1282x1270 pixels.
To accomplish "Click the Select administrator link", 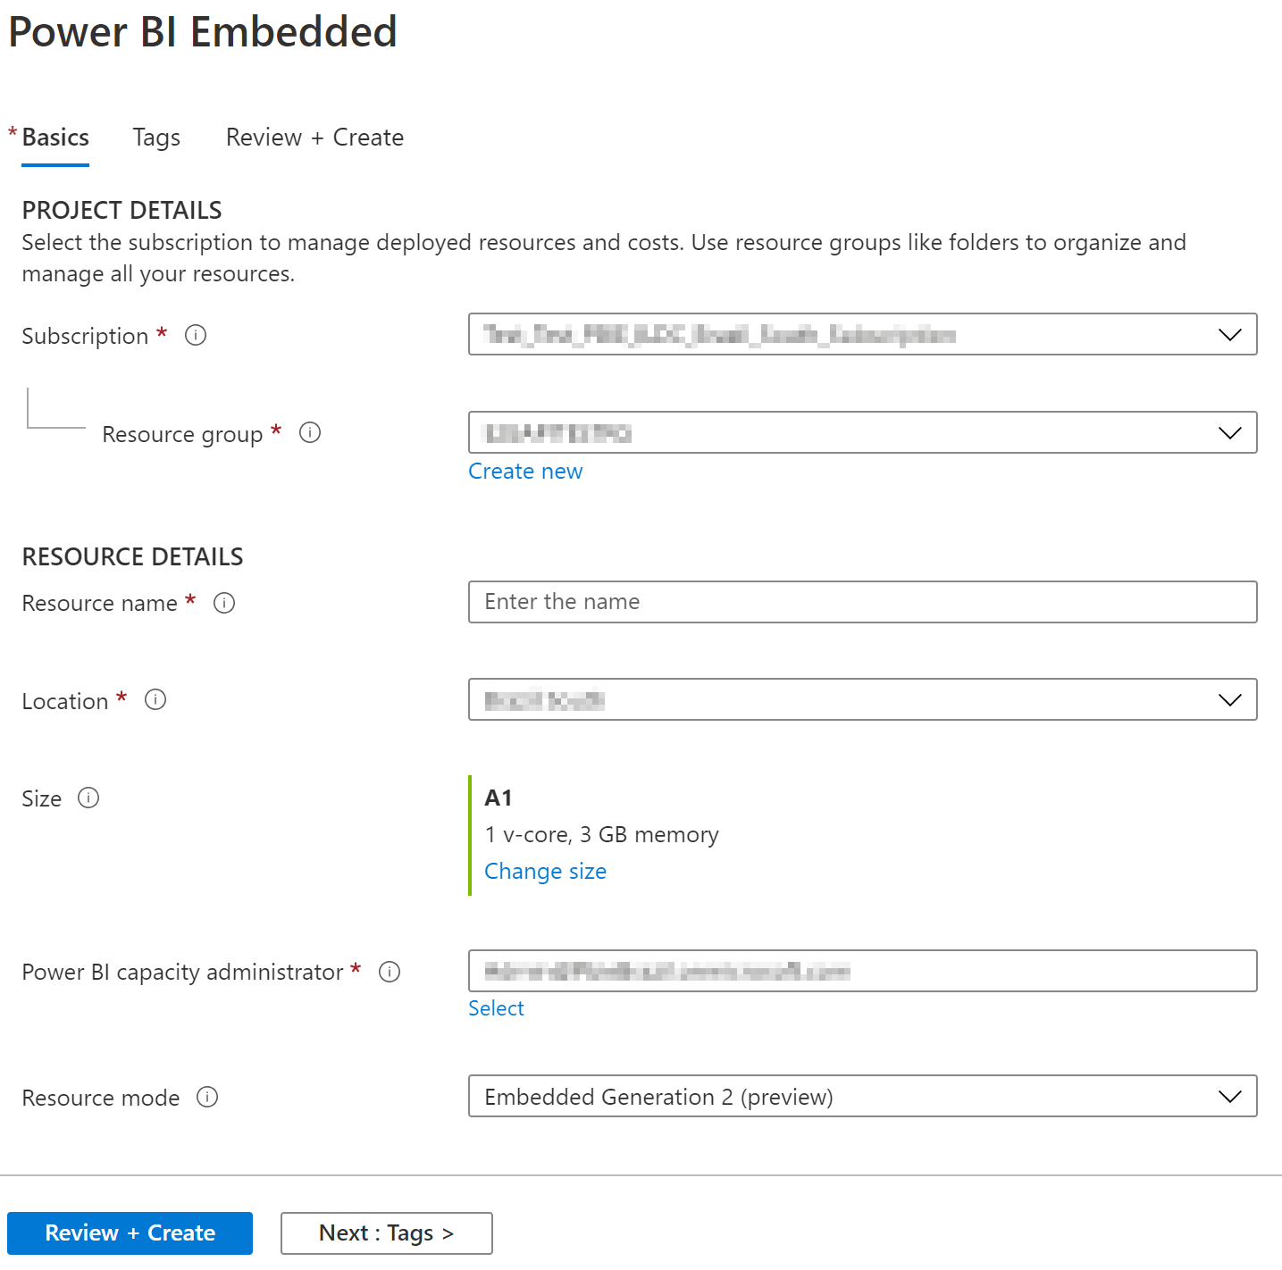I will 496,1008.
